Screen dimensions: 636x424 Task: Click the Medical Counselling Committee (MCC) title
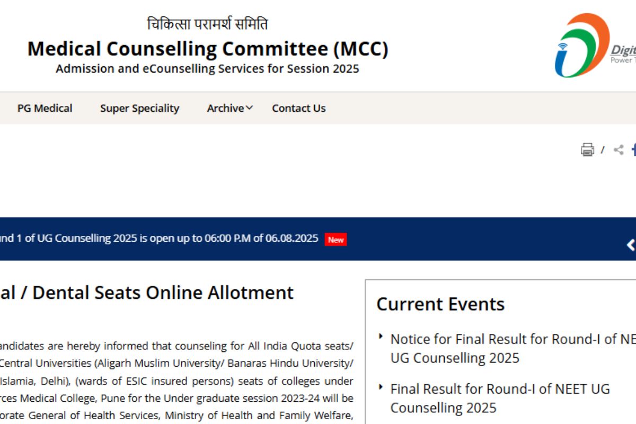(x=207, y=49)
